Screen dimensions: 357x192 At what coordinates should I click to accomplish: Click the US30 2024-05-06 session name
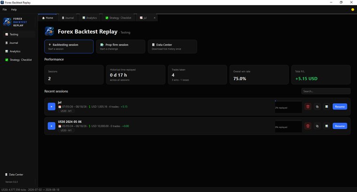(x=70, y=122)
